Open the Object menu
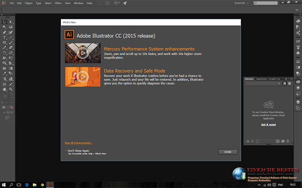Viewport: 302px width, 188px height. [28, 3]
